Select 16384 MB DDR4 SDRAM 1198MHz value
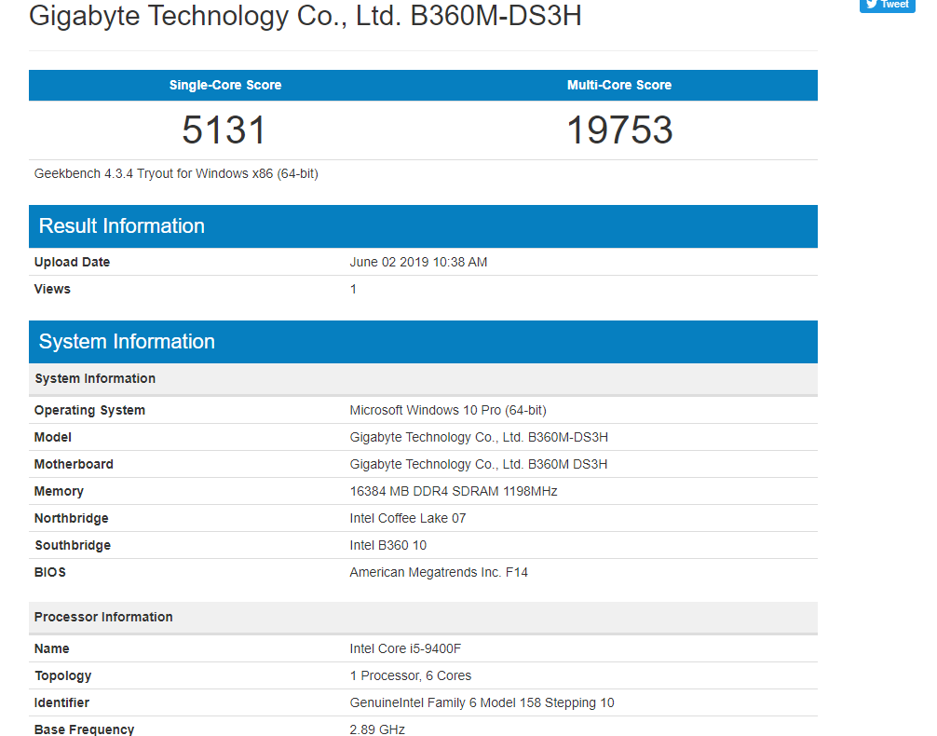The width and height of the screenshot is (937, 736). point(454,491)
